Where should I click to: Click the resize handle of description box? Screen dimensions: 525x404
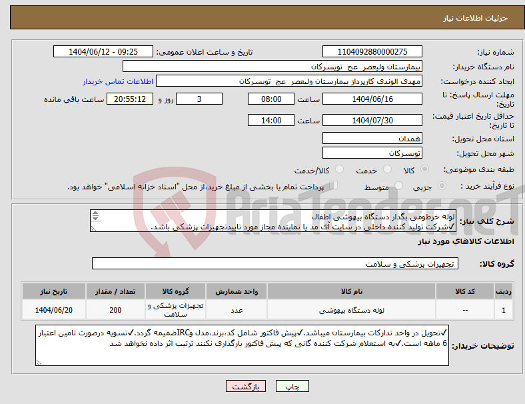point(93,228)
